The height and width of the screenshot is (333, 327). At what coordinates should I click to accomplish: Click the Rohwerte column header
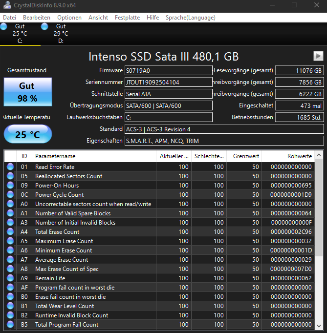pos(288,156)
